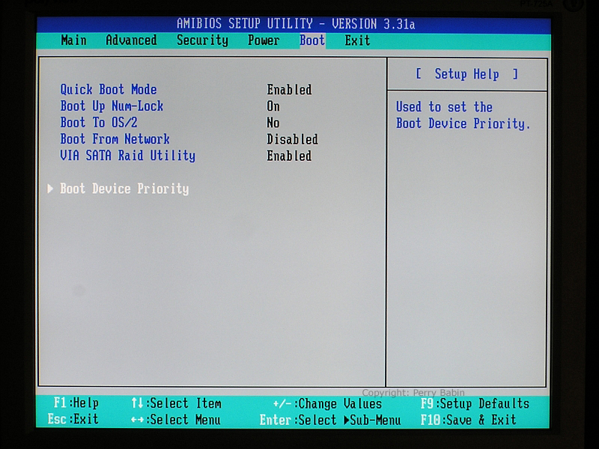Toggle Num-Lock value On
The height and width of the screenshot is (449, 599).
tap(273, 106)
